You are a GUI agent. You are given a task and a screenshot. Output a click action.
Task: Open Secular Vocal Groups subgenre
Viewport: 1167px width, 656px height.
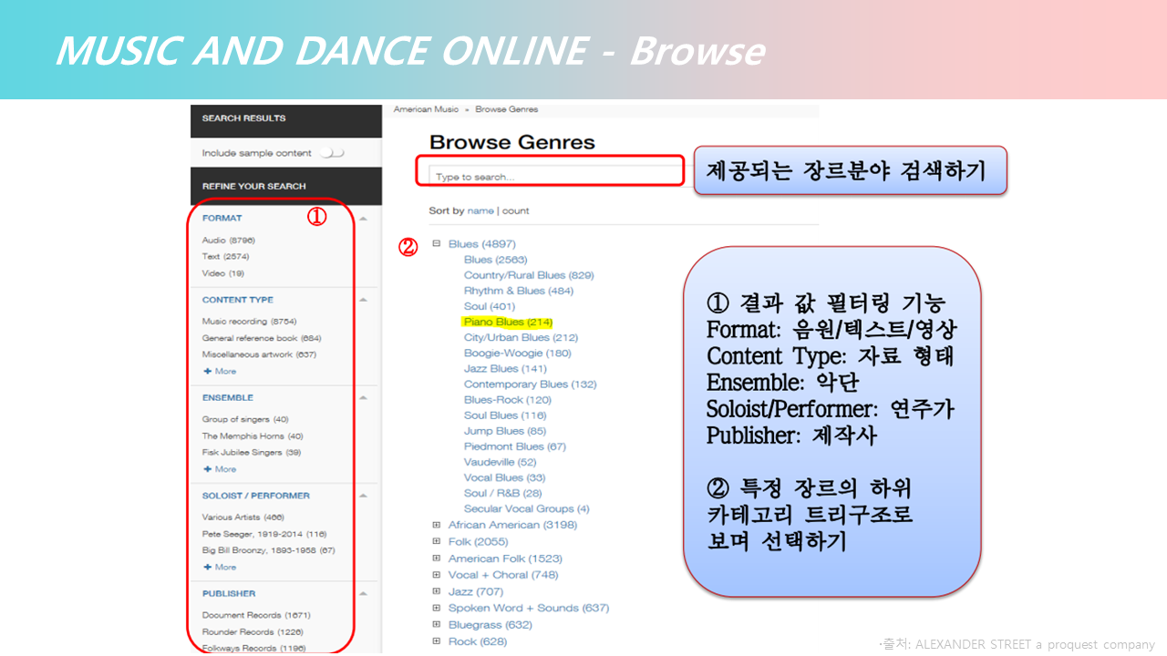[x=527, y=508]
